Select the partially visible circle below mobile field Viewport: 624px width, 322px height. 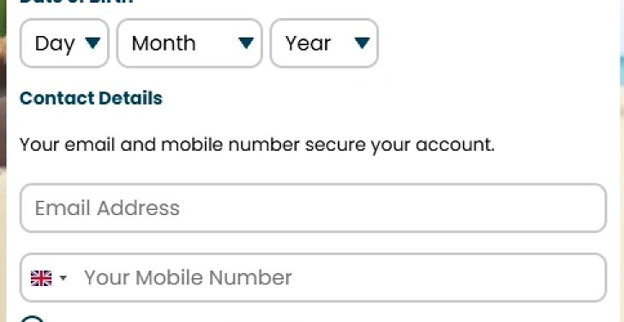point(32,319)
